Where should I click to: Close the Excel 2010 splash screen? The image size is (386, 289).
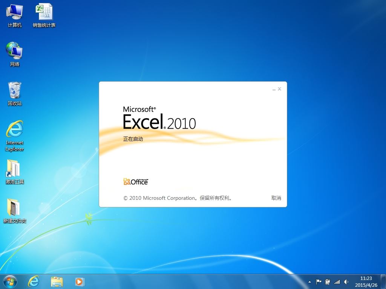click(x=279, y=89)
